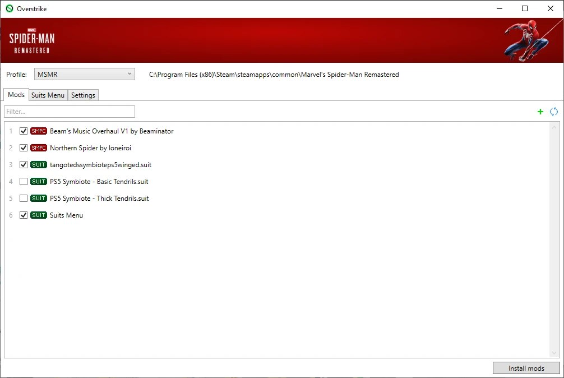The height and width of the screenshot is (378, 564).
Task: Click SUIT badge of Suits Menu row
Action: (39, 215)
